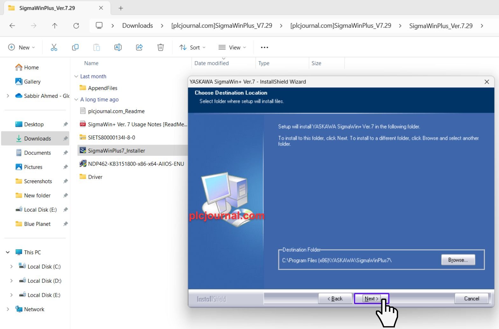Open New folder pinned item
The width and height of the screenshot is (499, 329).
point(37,196)
